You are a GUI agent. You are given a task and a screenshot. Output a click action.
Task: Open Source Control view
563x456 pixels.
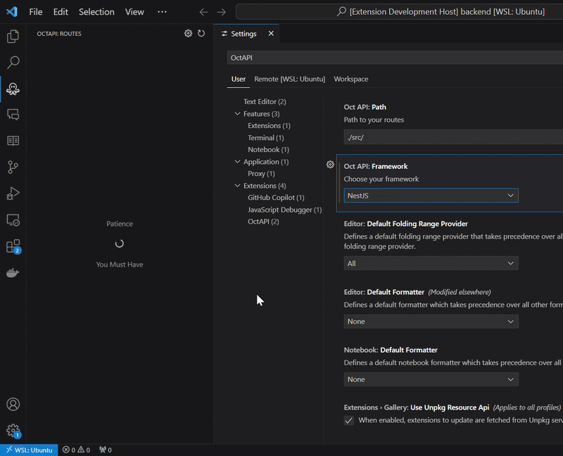[13, 167]
